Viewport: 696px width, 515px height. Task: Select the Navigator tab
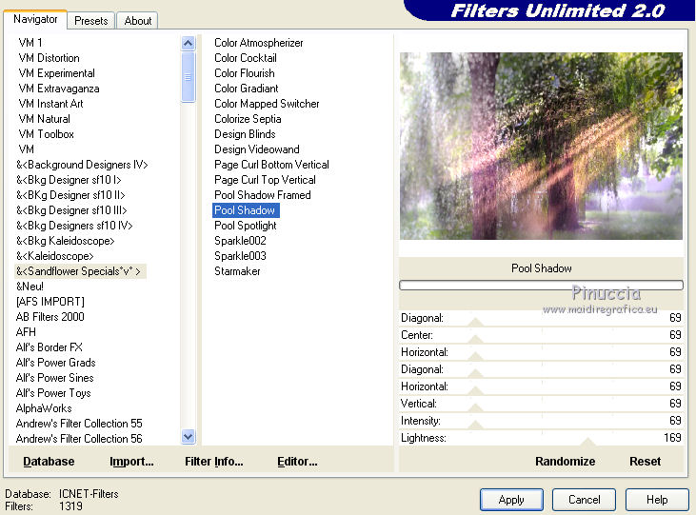point(35,19)
